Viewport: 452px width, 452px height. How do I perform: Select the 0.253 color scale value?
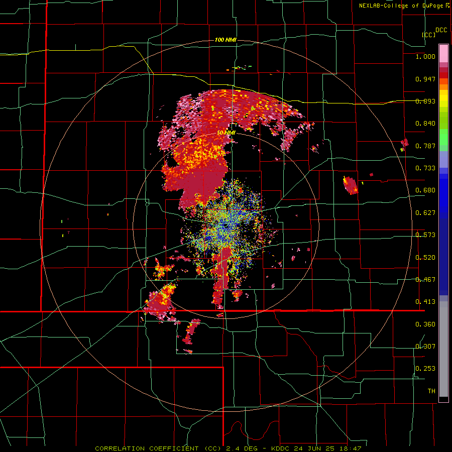tap(425, 369)
